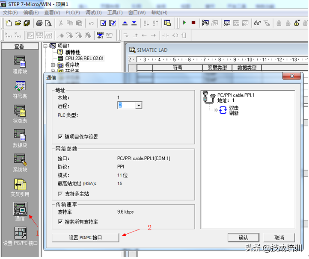Toggle 搜索所有波特率 checkbox
Image resolution: width=309 pixels, height=259 pixels.
click(60, 222)
